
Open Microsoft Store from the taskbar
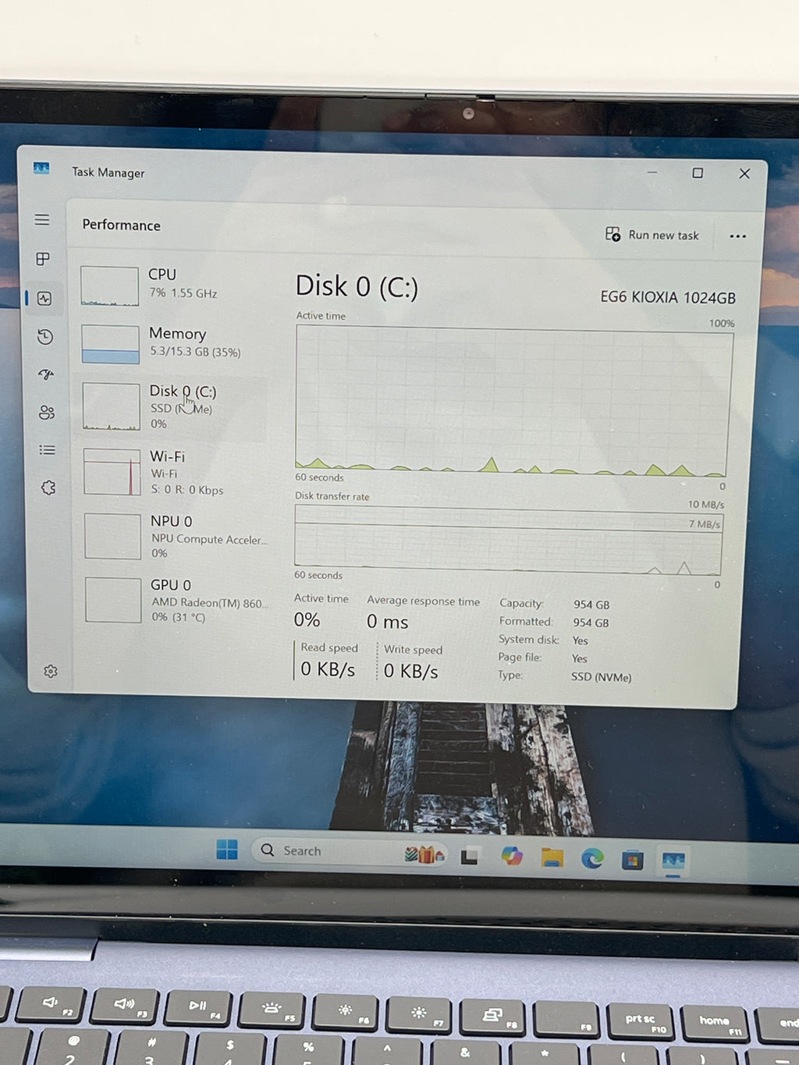pyautogui.click(x=633, y=861)
